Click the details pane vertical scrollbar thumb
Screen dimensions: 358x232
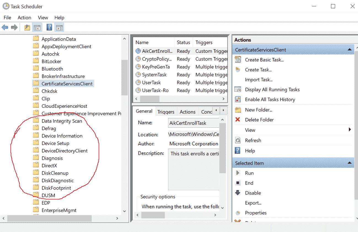click(x=223, y=149)
